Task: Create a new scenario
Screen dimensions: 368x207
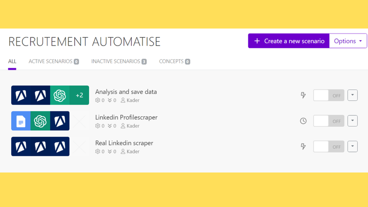Action: (289, 41)
